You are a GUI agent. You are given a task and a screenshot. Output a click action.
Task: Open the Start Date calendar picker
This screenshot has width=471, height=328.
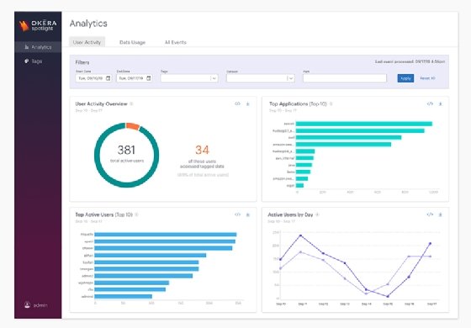[x=108, y=78]
